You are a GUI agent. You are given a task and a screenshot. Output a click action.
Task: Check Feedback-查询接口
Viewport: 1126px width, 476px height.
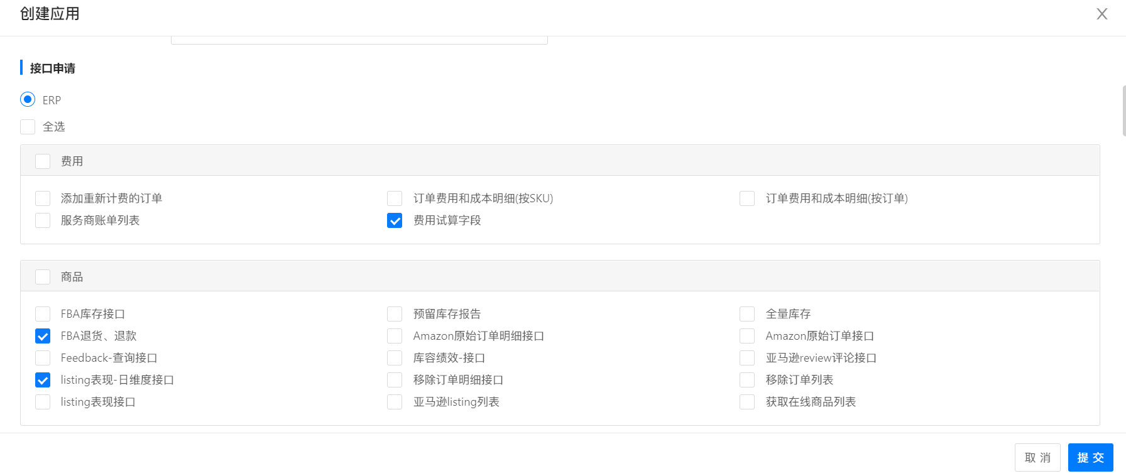coord(43,358)
